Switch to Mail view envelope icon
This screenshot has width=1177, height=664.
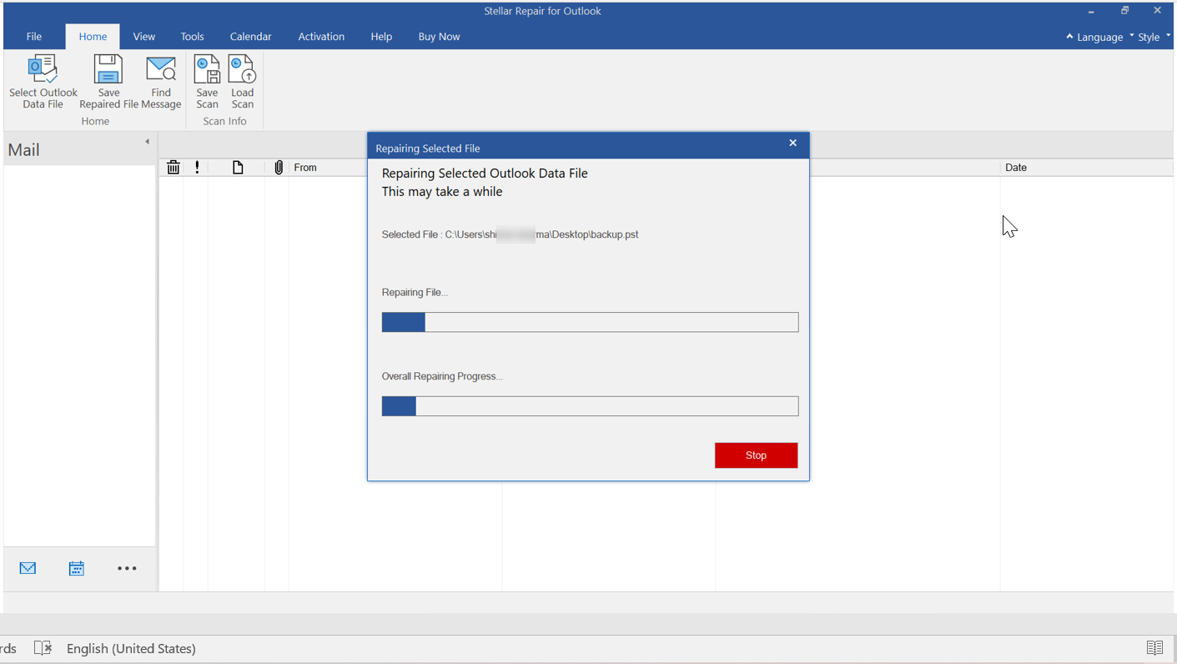pyautogui.click(x=28, y=568)
